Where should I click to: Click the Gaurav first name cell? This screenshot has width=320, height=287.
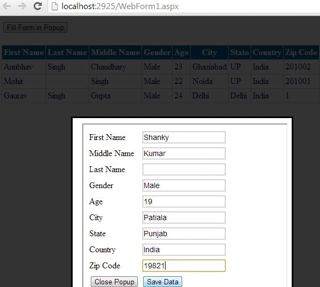[x=24, y=96]
